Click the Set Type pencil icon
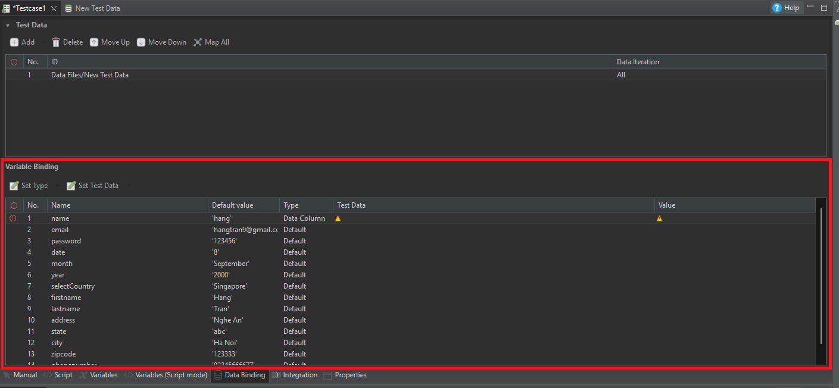The height and width of the screenshot is (388, 839). pos(14,186)
